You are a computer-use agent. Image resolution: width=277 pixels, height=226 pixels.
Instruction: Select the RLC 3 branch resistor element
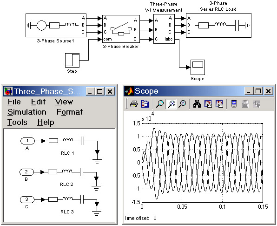(53, 199)
